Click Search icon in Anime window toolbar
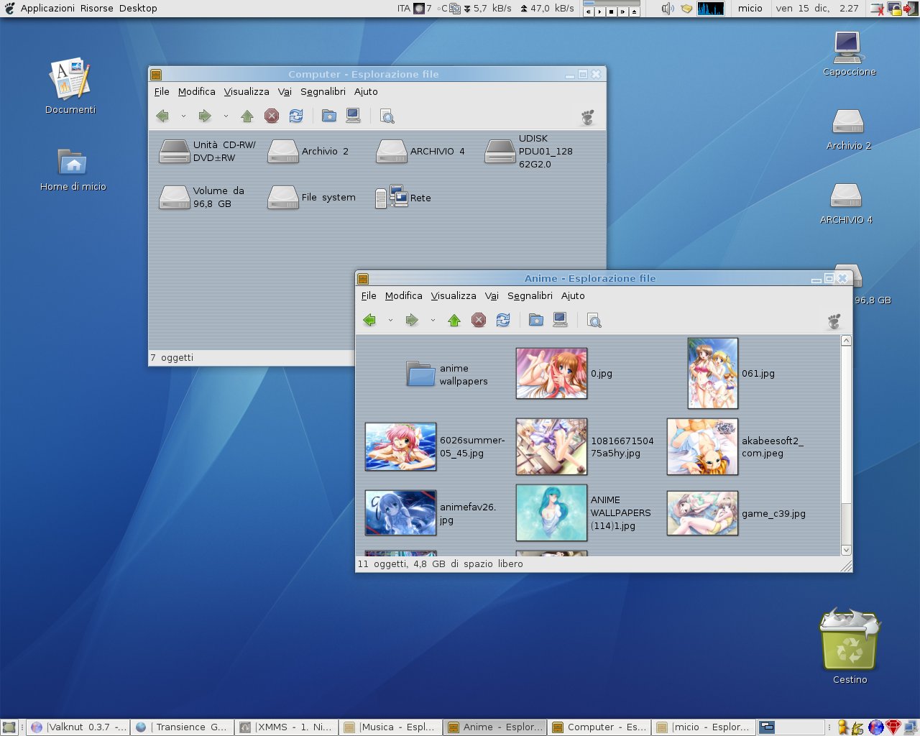 (594, 321)
